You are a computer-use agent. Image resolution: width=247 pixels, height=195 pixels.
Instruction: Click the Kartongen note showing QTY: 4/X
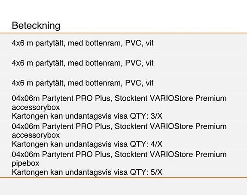click(87, 144)
